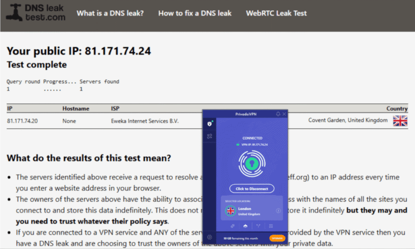Click the Country column header
The image size is (415, 249).
click(x=397, y=108)
